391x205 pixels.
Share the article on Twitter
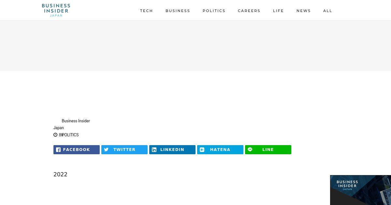(124, 150)
